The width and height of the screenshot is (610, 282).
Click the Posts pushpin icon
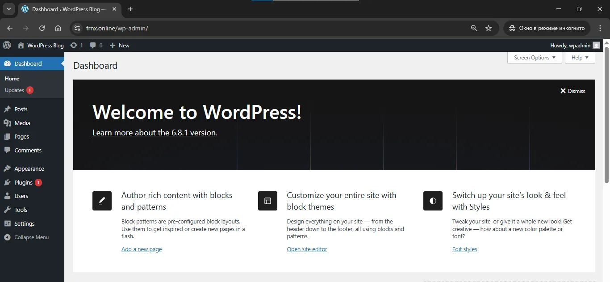[x=7, y=109]
